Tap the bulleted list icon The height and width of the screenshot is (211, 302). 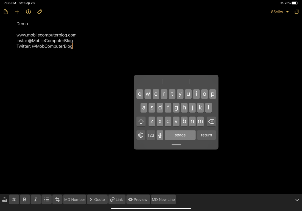pos(46,199)
